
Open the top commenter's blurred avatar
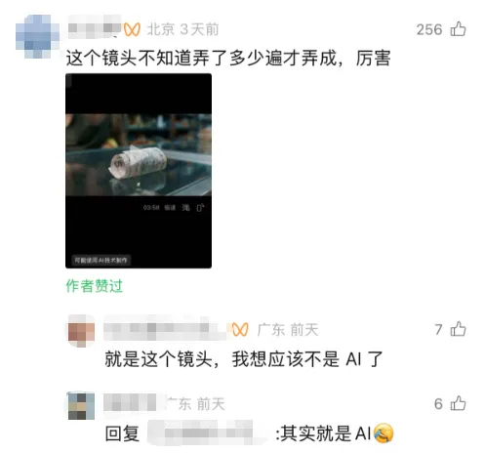pyautogui.click(x=37, y=36)
